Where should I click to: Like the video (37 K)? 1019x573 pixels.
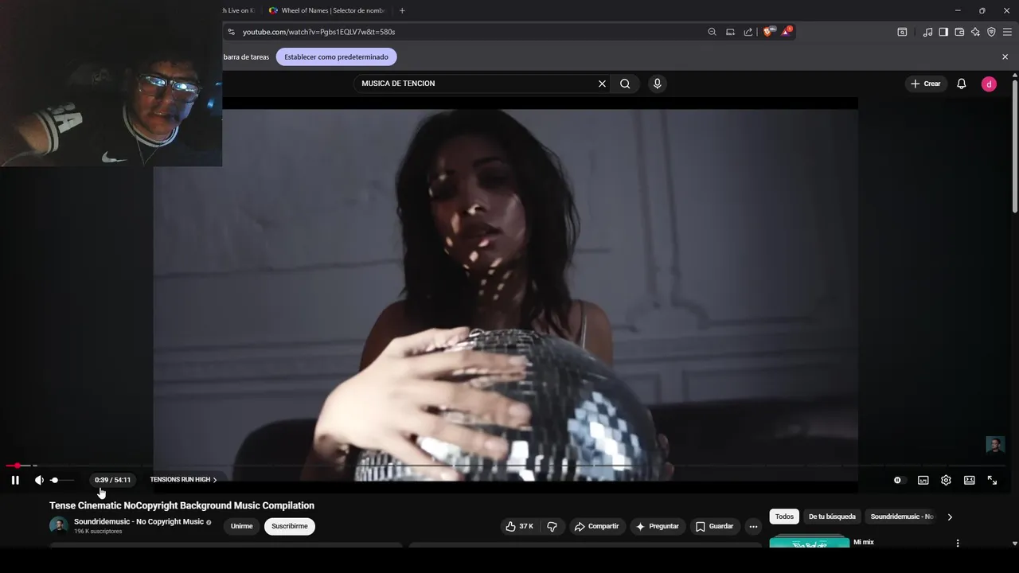click(519, 526)
